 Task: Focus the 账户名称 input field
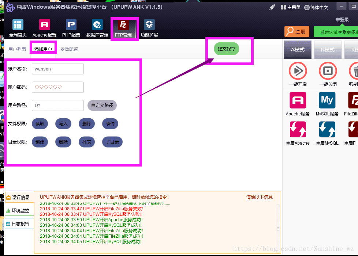58,69
